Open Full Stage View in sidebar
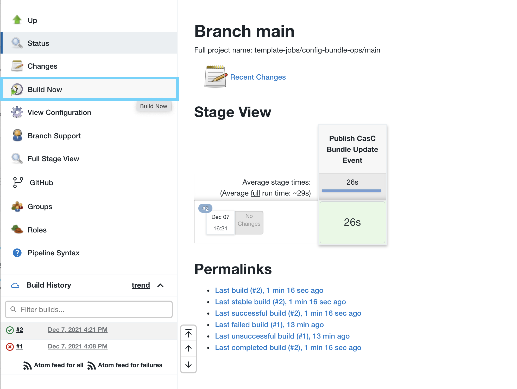 point(53,159)
